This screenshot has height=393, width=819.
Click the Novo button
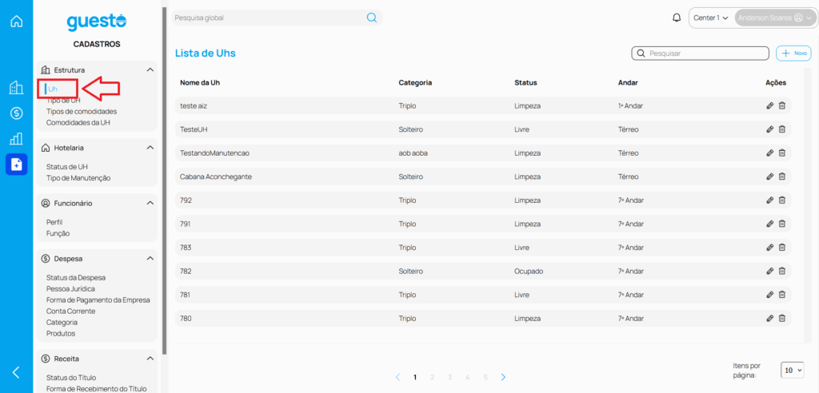[793, 54]
